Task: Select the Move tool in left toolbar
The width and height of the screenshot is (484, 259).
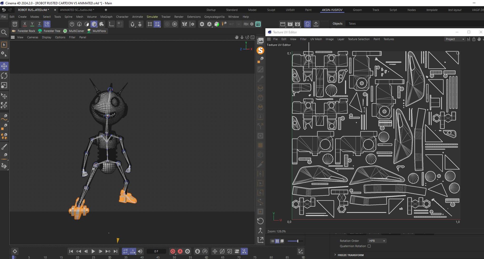Action: (4, 66)
